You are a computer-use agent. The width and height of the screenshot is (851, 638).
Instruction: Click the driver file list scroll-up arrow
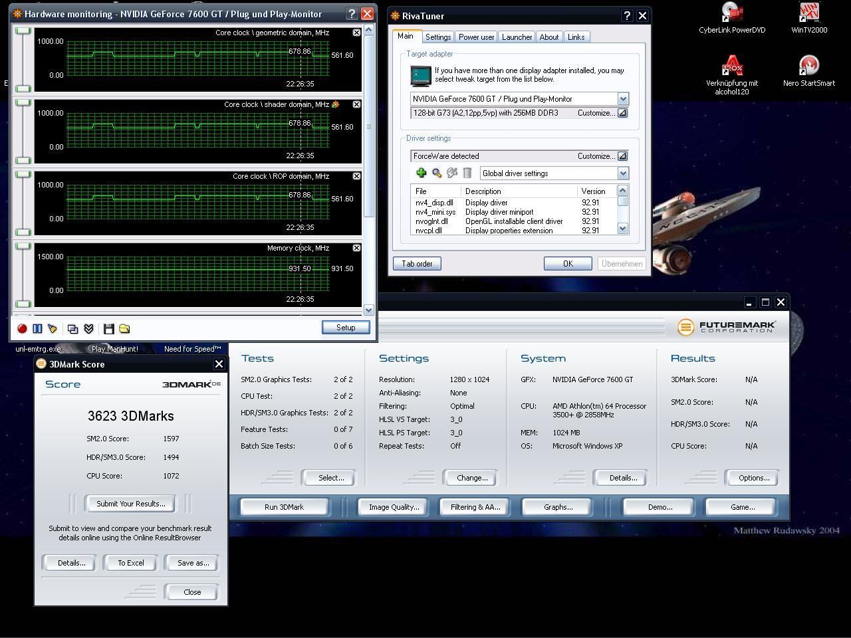(623, 191)
